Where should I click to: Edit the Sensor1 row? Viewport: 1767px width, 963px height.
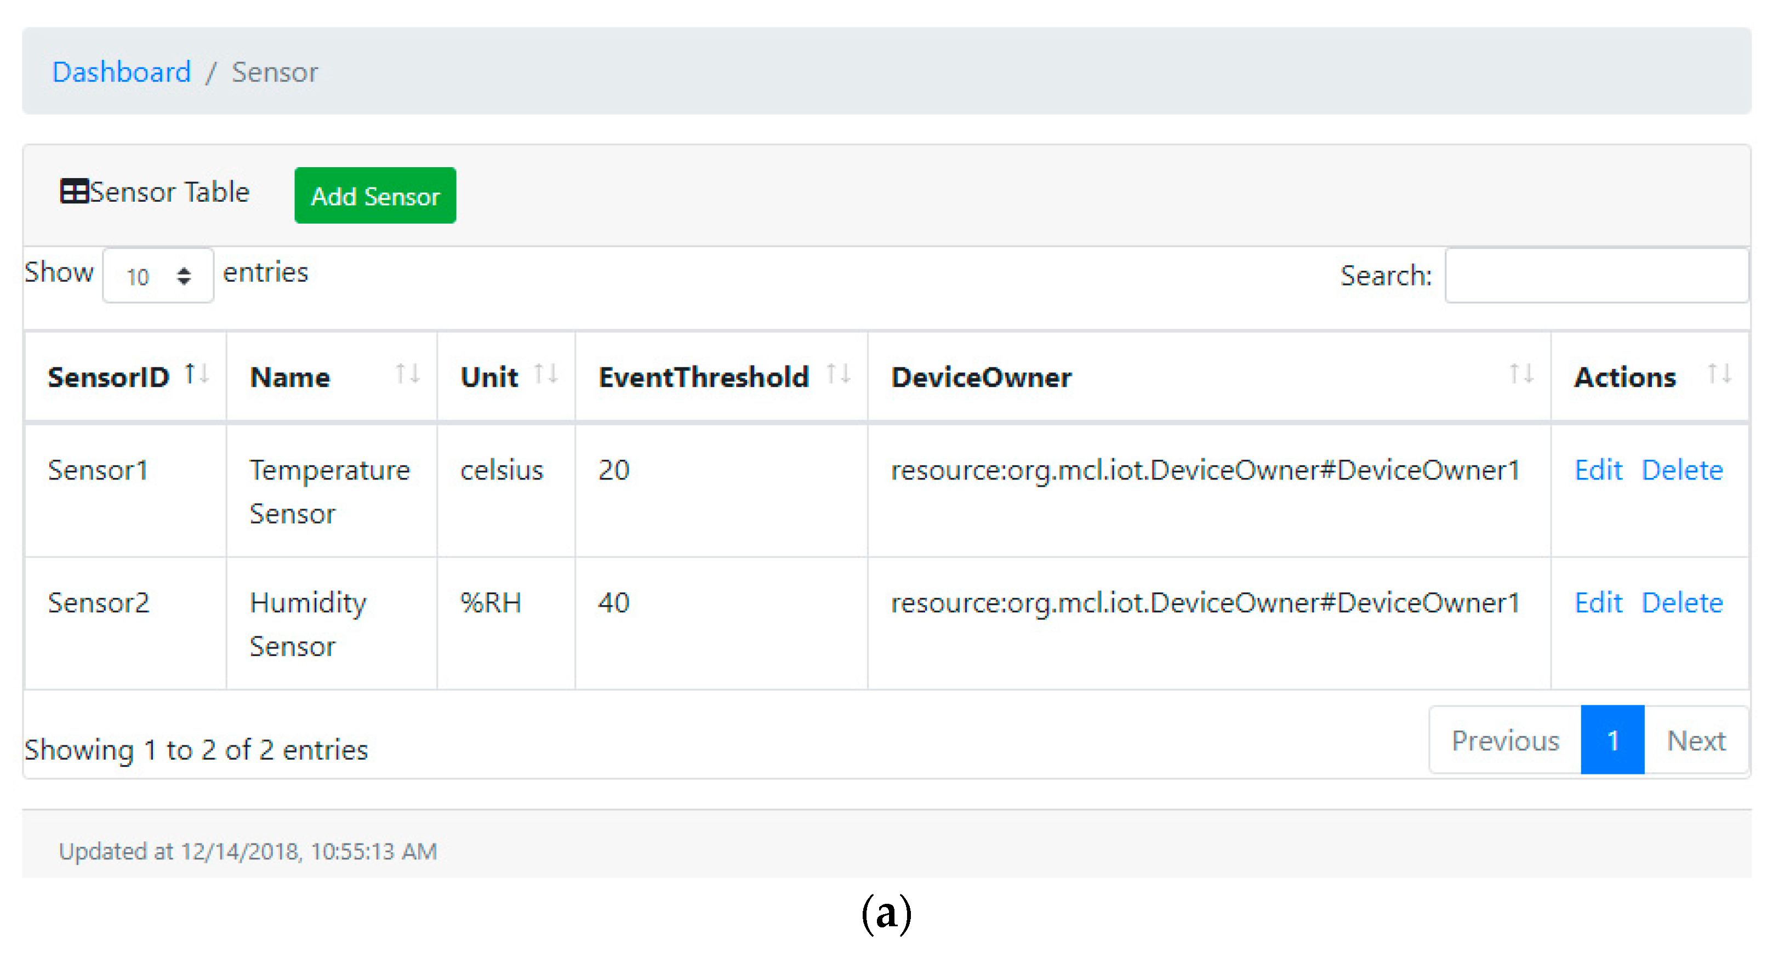(x=1598, y=470)
